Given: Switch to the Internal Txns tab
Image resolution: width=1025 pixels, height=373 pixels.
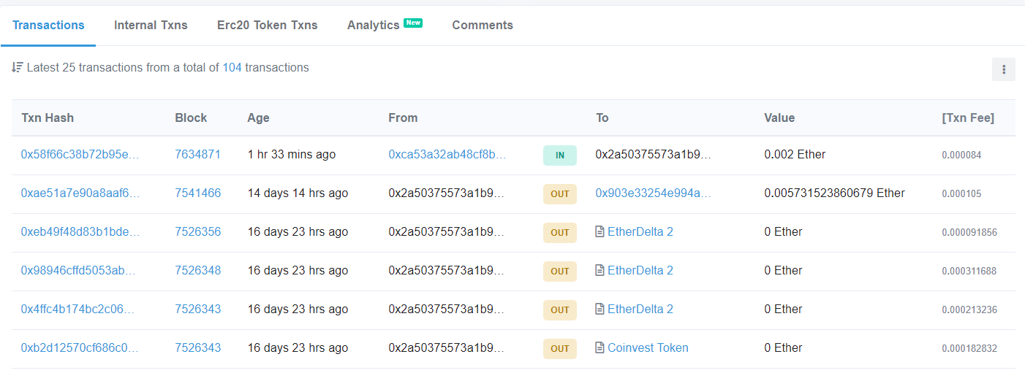Looking at the screenshot, I should coord(151,25).
